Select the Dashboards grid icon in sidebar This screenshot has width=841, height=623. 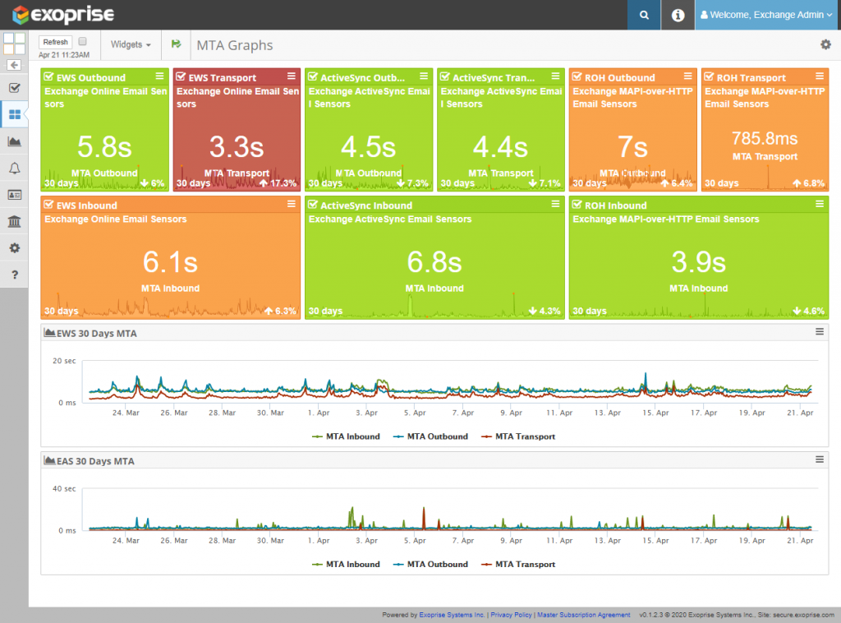(x=13, y=114)
